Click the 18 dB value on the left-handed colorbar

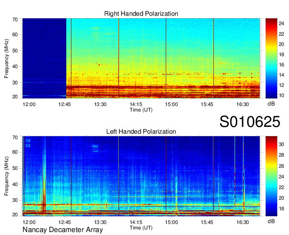pyautogui.click(x=281, y=209)
